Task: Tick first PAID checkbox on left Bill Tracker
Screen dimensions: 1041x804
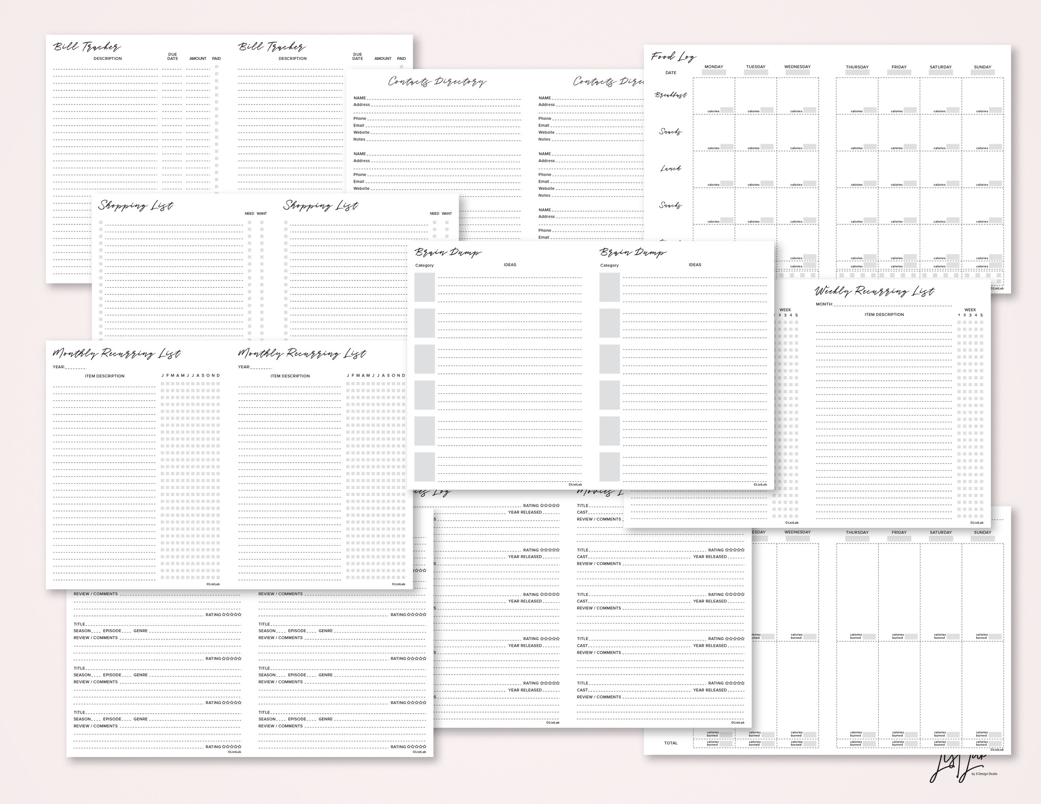Action: (x=217, y=67)
